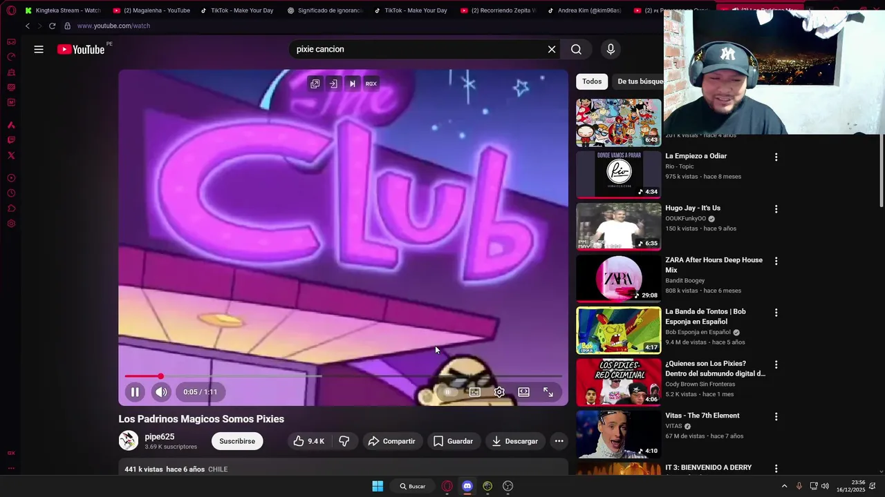Screen dimensions: 885x497
Task: Open the ZARA Deep House Mix thumbnail
Action: pos(619,278)
